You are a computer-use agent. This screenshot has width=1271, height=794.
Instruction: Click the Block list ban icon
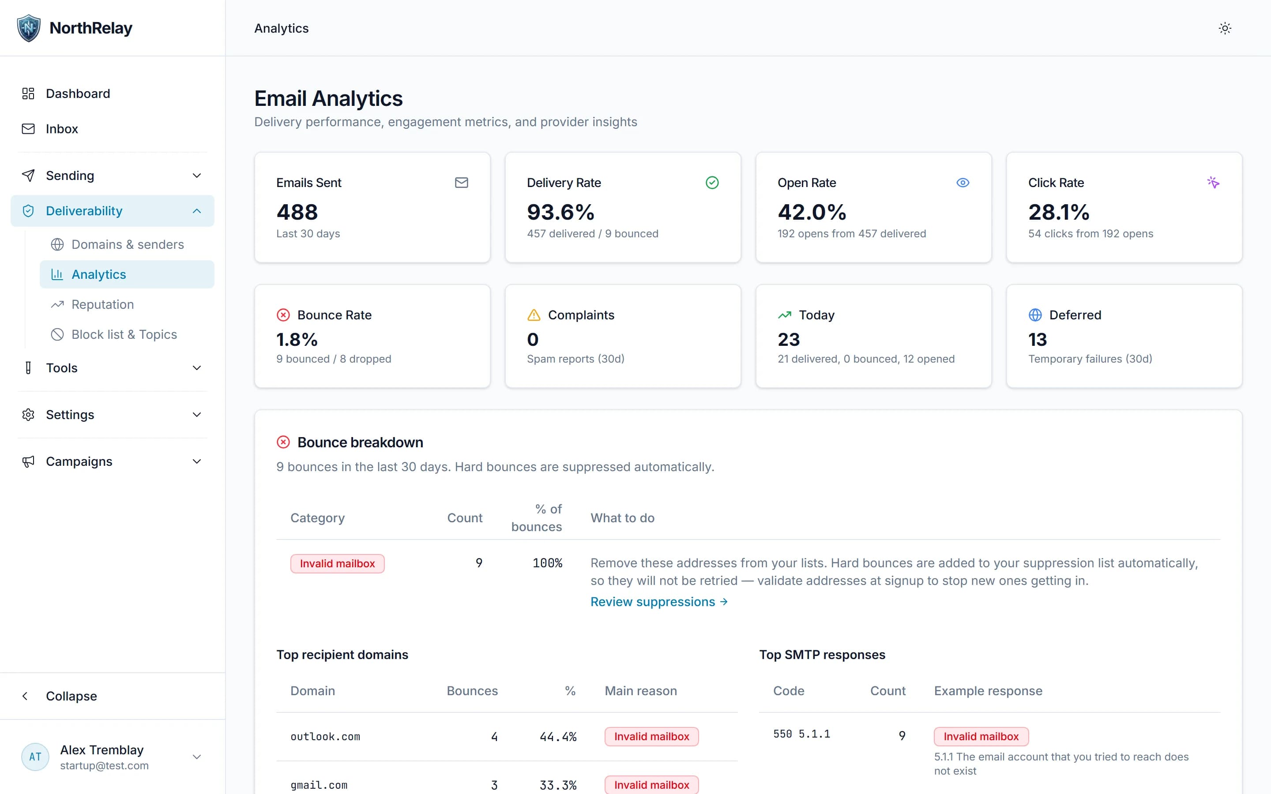(57, 334)
